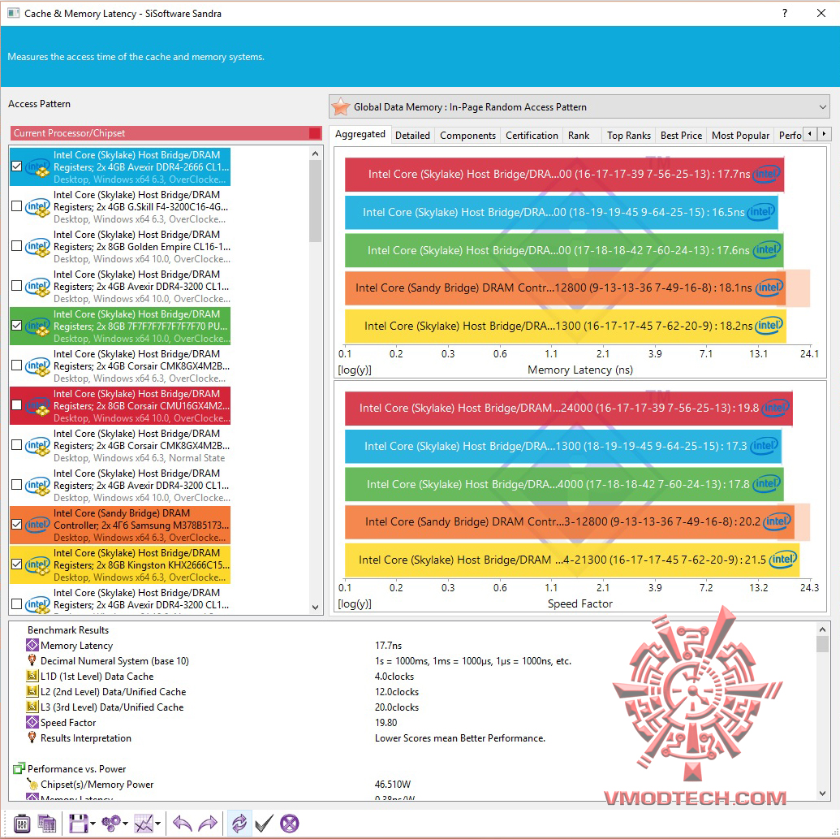This screenshot has width=840, height=839.
Task: Uncheck the Kingston KHX2666C15 result checkbox
Action: point(16,564)
